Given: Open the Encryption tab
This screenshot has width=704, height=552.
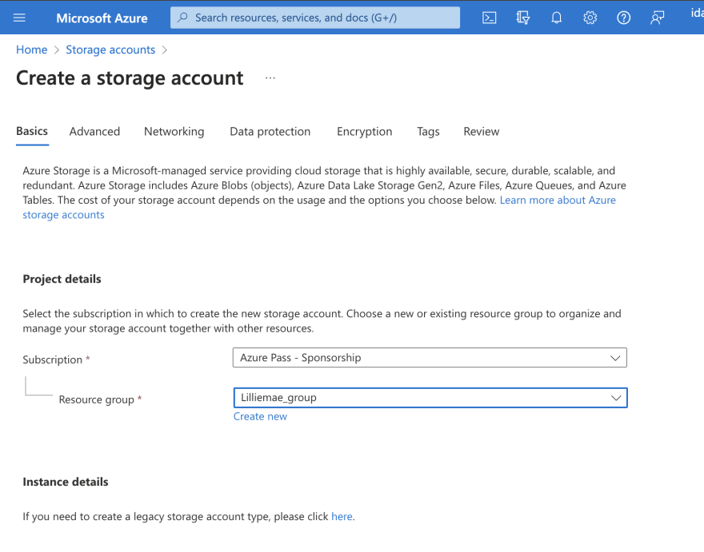Looking at the screenshot, I should 364,131.
